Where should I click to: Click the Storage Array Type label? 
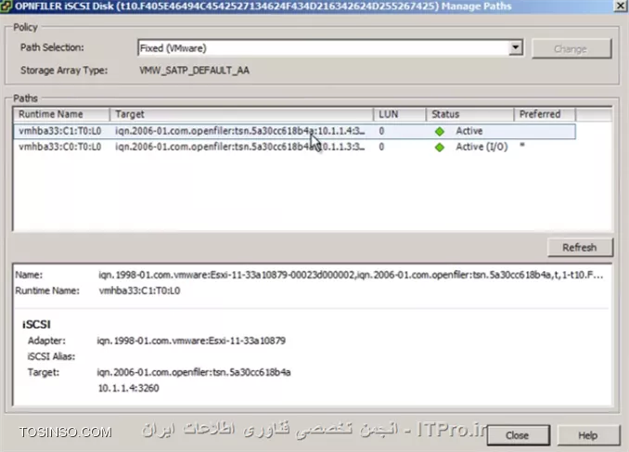[x=64, y=71]
